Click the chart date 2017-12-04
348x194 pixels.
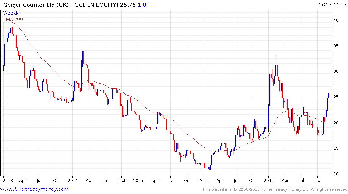coord(333,5)
